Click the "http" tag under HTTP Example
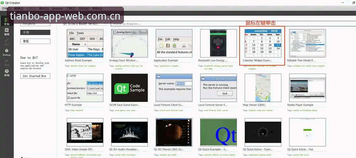356x158 pixels. click(x=73, y=110)
